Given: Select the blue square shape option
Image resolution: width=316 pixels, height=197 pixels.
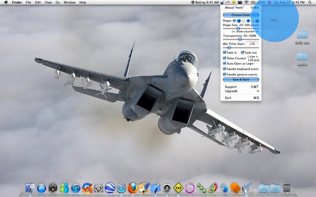Looking at the screenshot, I should coord(257,21).
